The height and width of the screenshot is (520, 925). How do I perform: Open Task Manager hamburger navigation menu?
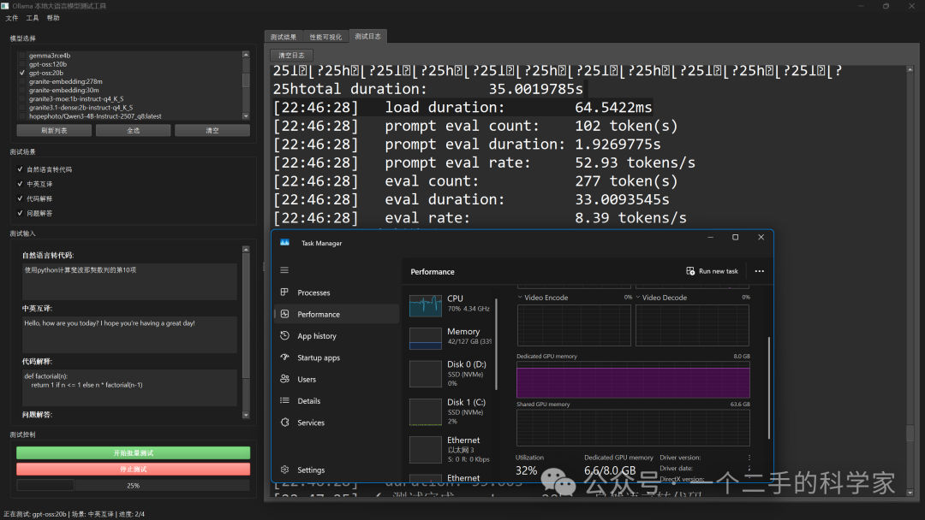[284, 270]
